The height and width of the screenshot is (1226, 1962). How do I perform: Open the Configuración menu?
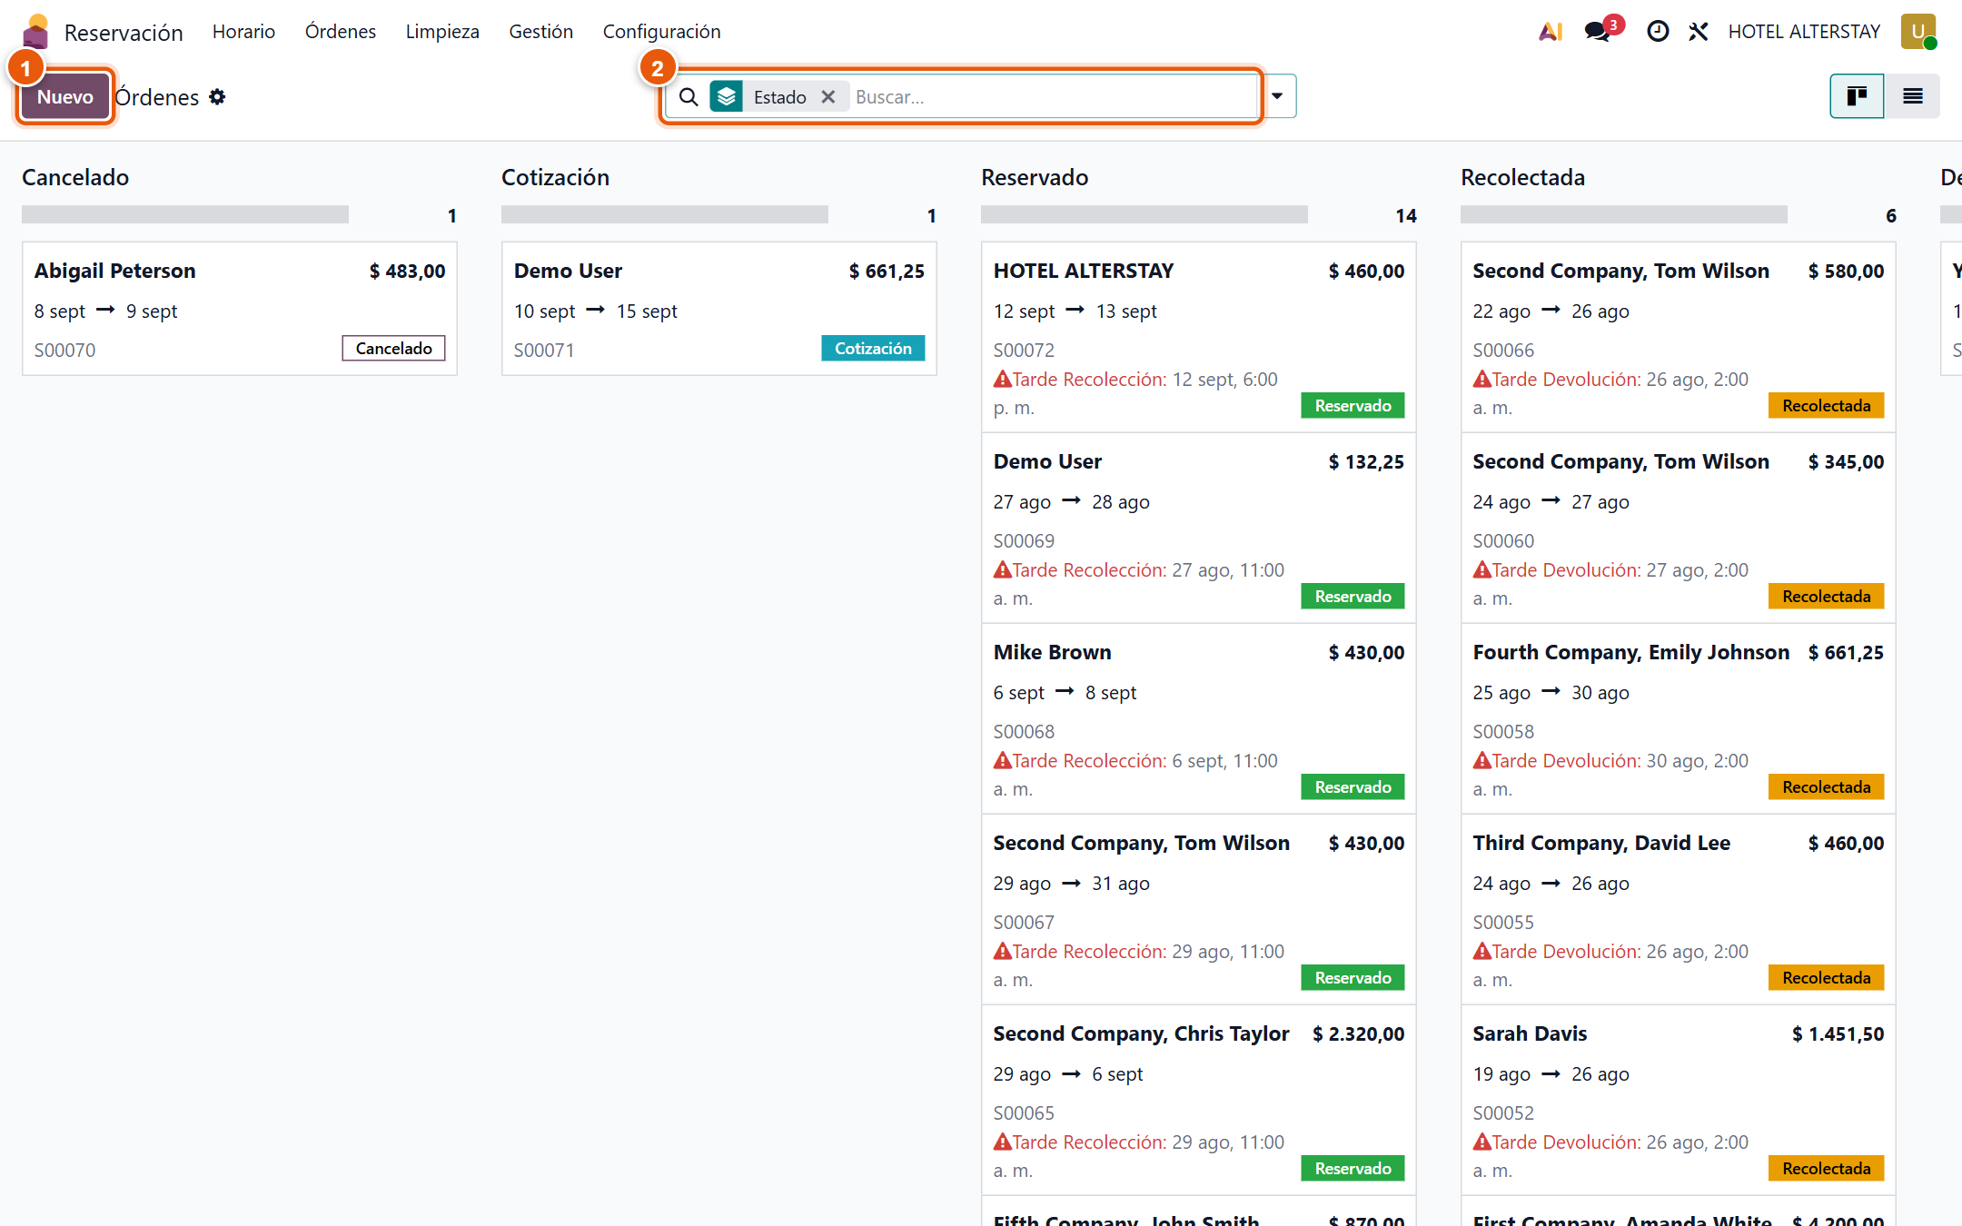pos(661,32)
